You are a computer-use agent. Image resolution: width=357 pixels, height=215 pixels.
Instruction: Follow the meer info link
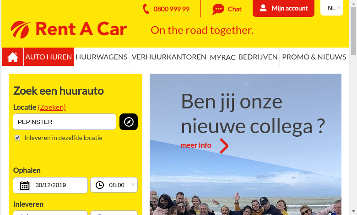[196, 145]
